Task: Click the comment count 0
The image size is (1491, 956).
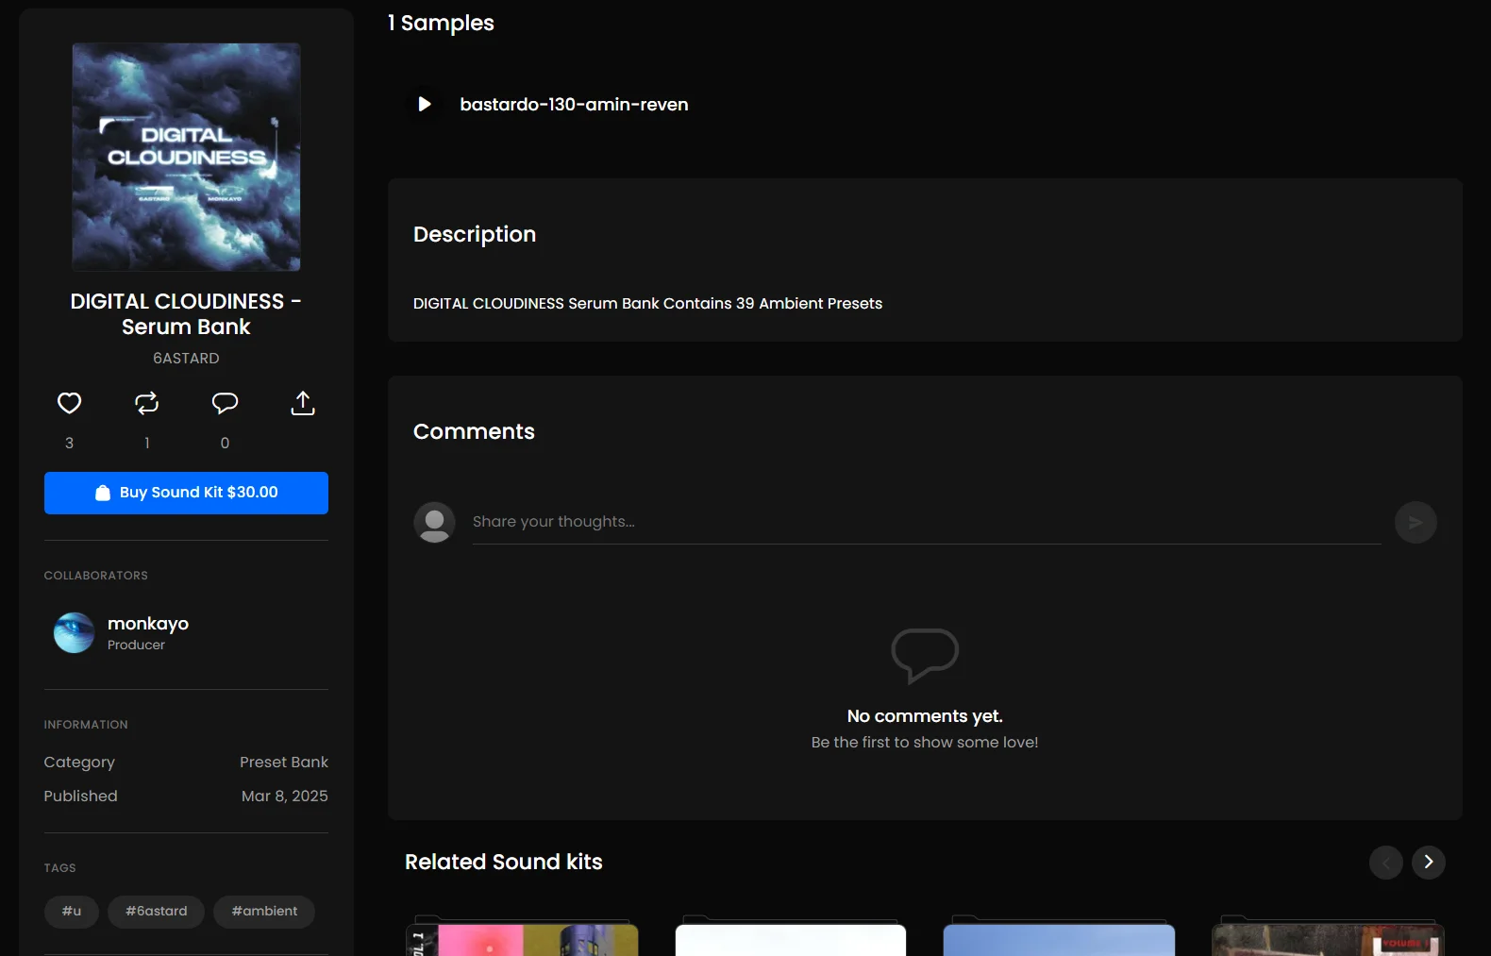Action: 225,444
